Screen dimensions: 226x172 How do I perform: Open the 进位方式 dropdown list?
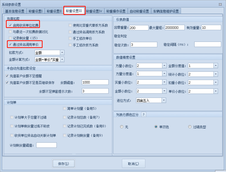pyautogui.click(x=164, y=100)
